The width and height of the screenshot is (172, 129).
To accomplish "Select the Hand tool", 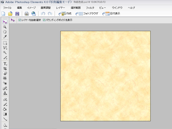I will [x=5, y=32].
